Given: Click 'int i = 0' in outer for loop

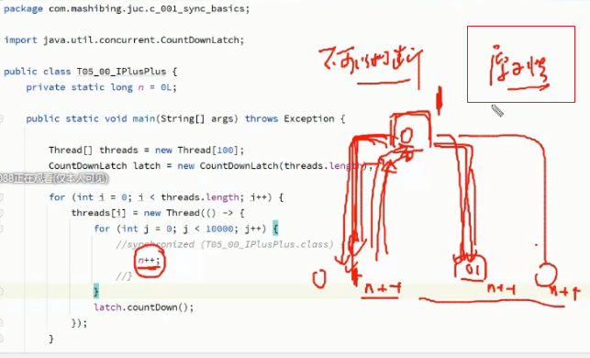Looking at the screenshot, I should pos(101,197).
